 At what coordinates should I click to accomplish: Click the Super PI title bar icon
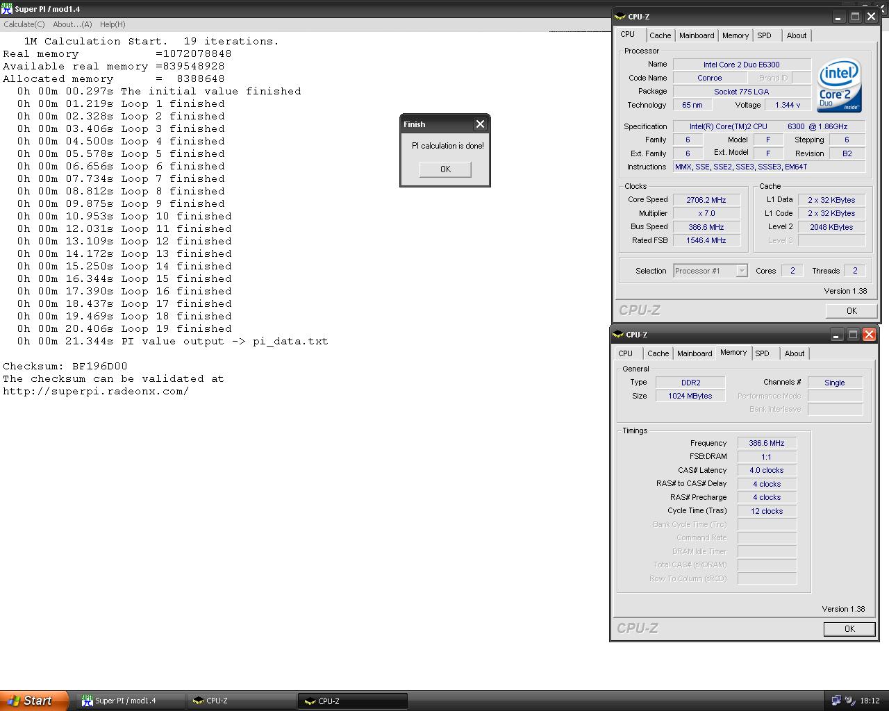(7, 8)
